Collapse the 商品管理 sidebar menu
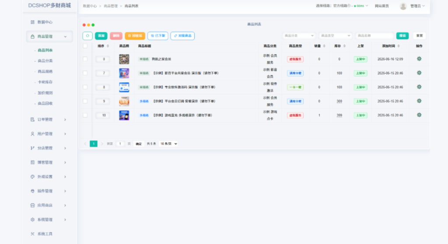Viewport: 448px width, 244px height. coord(49,37)
